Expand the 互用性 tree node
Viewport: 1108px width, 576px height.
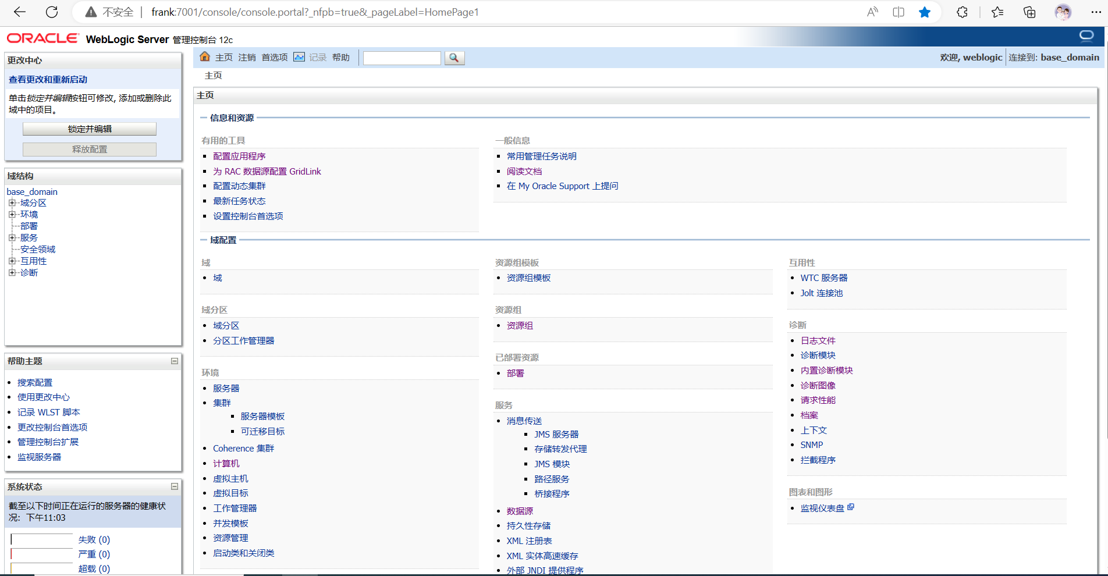coord(12,261)
